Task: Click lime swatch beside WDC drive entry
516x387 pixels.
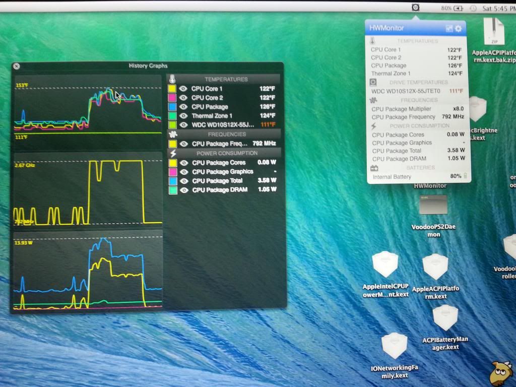Action: tap(172, 125)
